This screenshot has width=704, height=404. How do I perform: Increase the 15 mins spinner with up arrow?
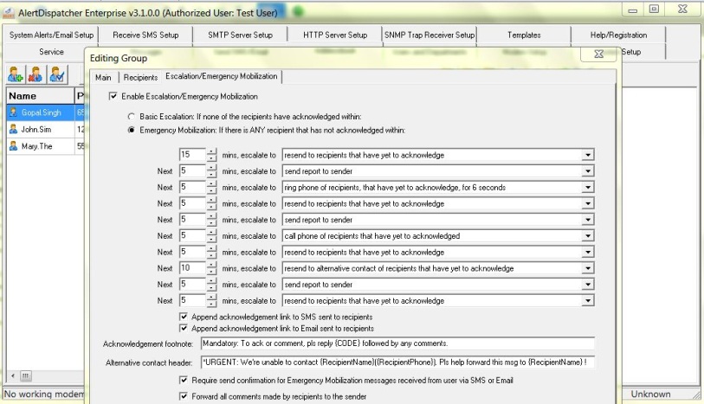click(211, 151)
